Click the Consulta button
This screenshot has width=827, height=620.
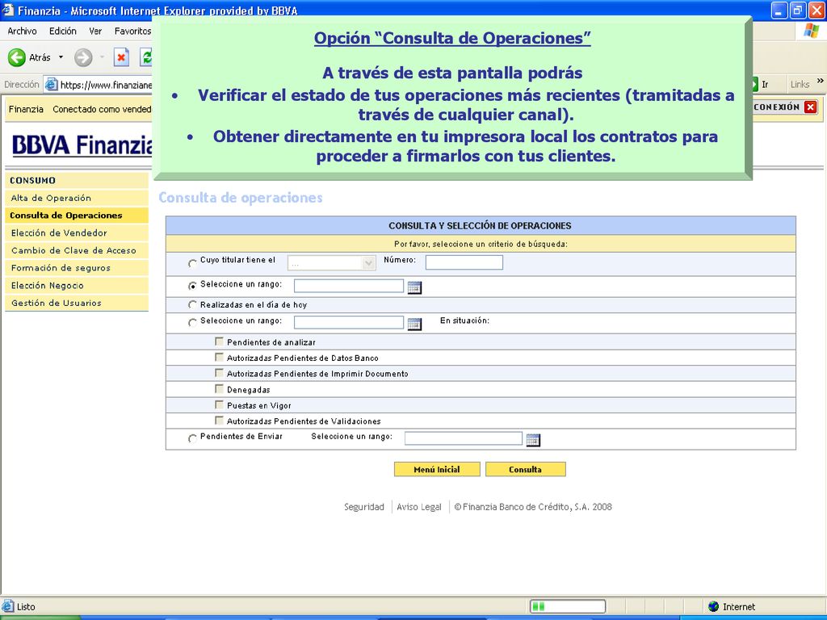(x=525, y=469)
